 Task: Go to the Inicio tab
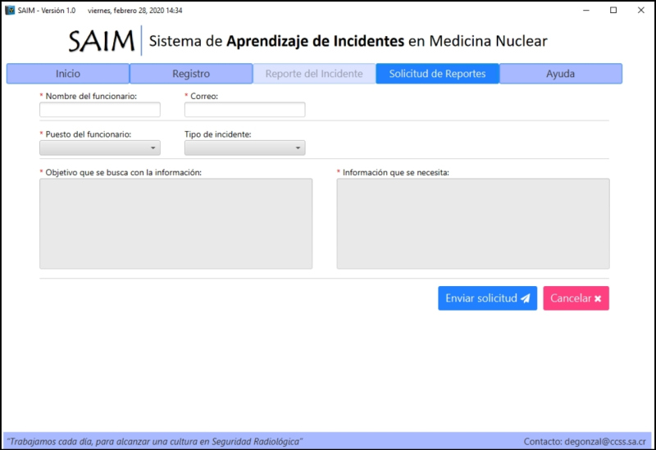click(x=68, y=74)
